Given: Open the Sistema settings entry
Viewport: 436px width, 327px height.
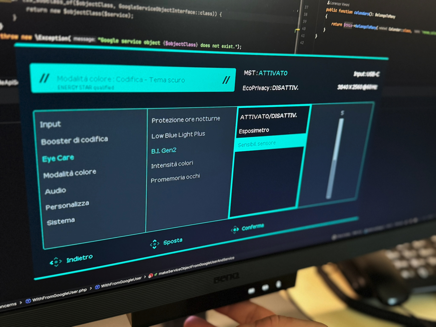Looking at the screenshot, I should (x=61, y=221).
